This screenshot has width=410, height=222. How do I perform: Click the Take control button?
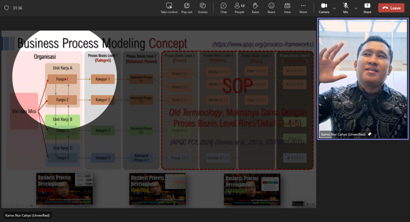click(169, 8)
